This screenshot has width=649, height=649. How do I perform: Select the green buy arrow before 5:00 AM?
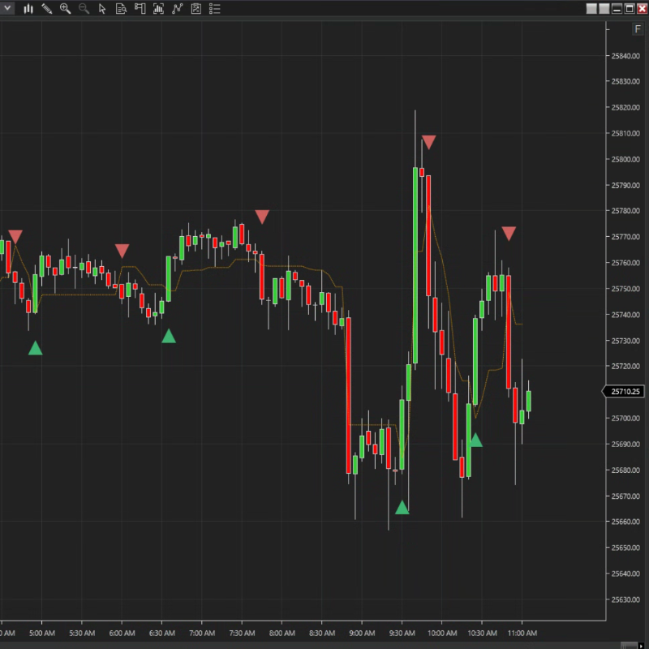tap(35, 348)
